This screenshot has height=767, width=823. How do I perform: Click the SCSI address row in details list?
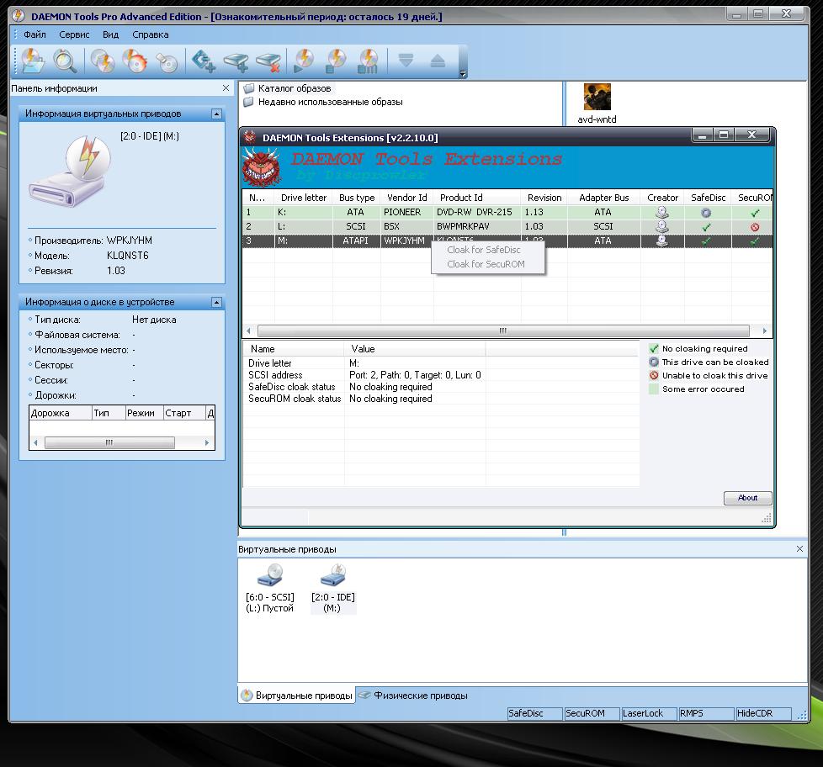point(441,375)
